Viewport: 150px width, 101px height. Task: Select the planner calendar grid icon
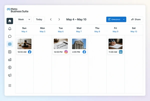point(10,44)
